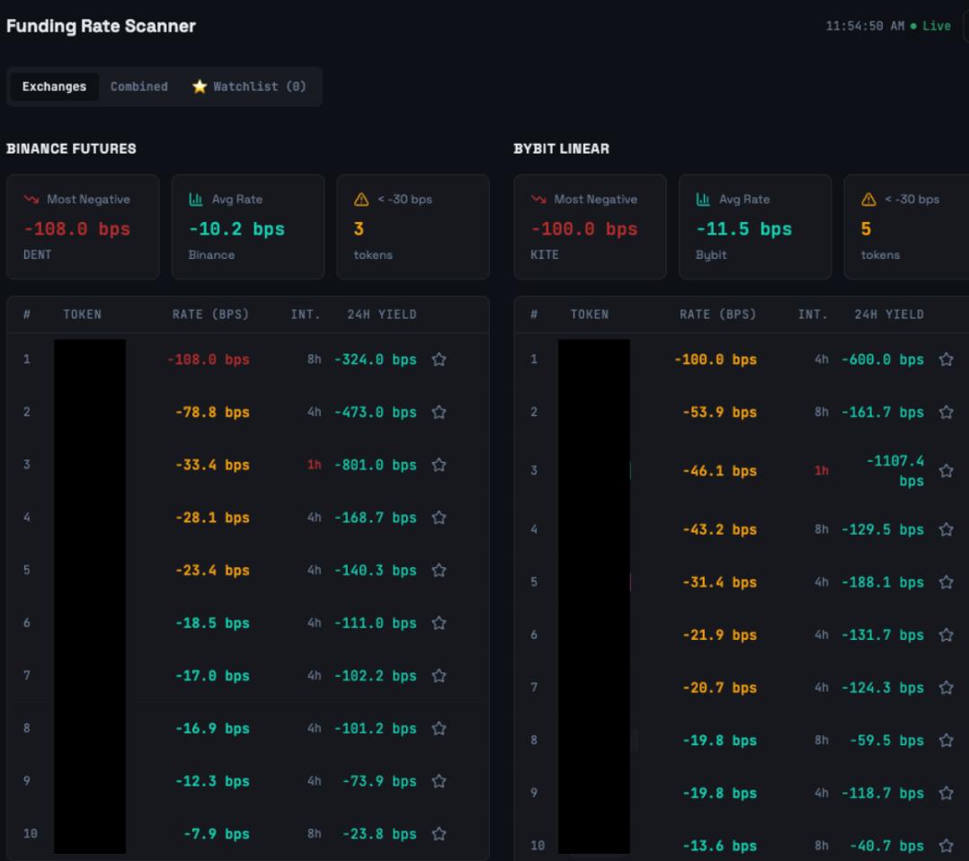
Task: Select the Binance -10.2 bps Avg Rate card
Action: (x=248, y=226)
